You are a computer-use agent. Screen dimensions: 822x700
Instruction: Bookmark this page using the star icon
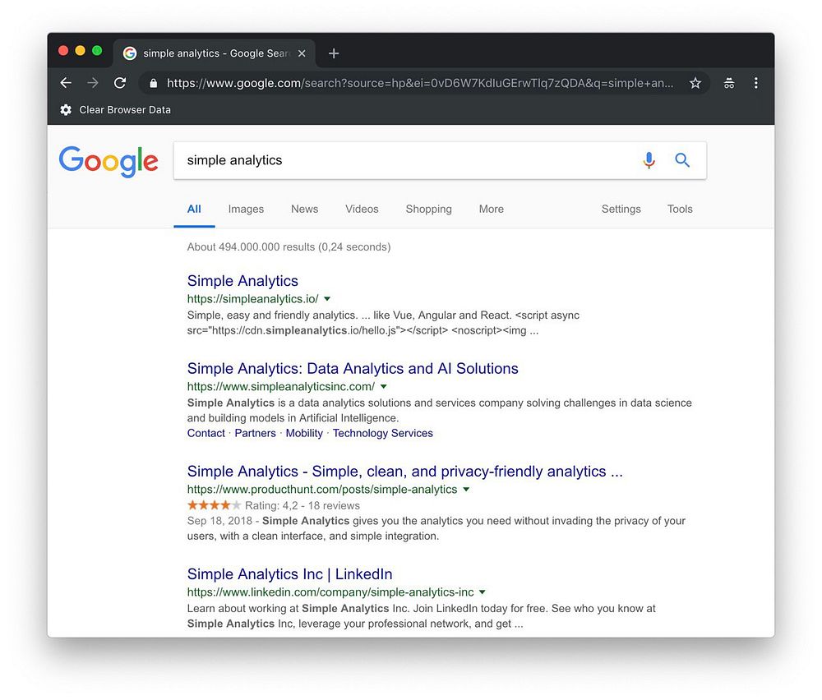695,83
